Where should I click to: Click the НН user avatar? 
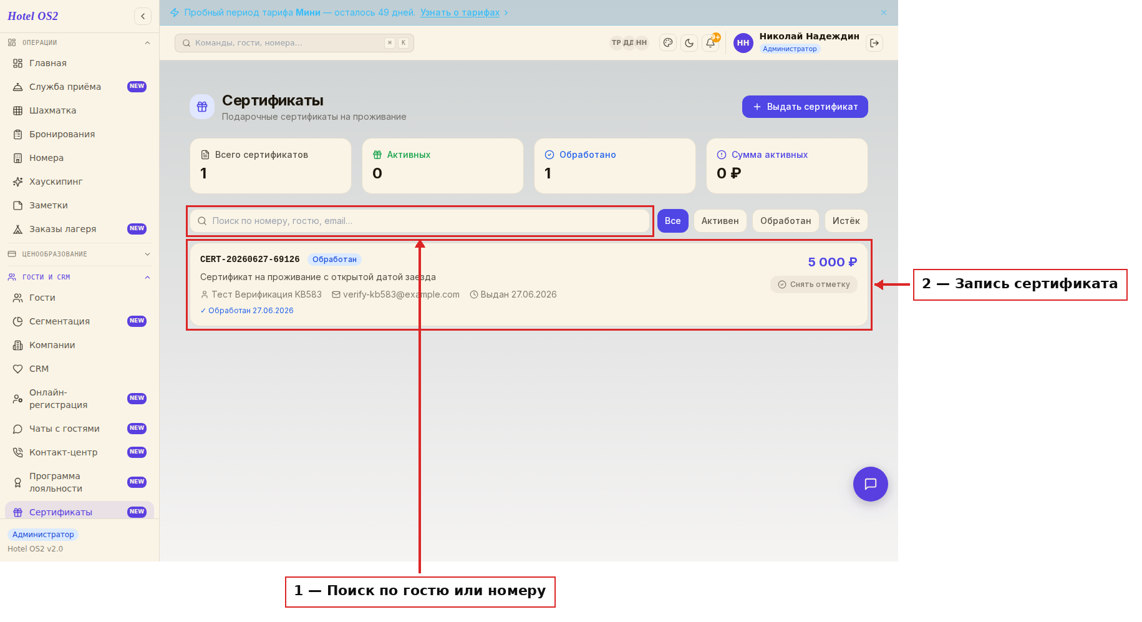743,43
